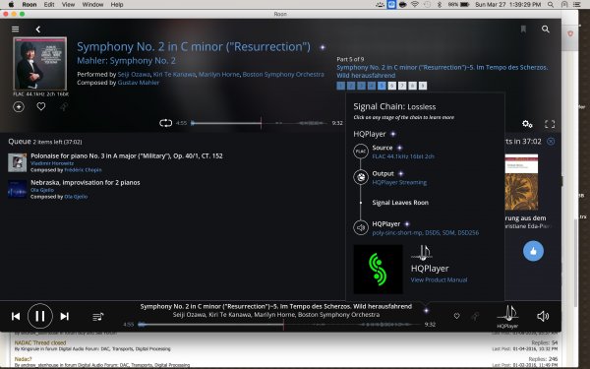This screenshot has width=590, height=369.
Task: Toggle the loop playback icon
Action: point(165,123)
